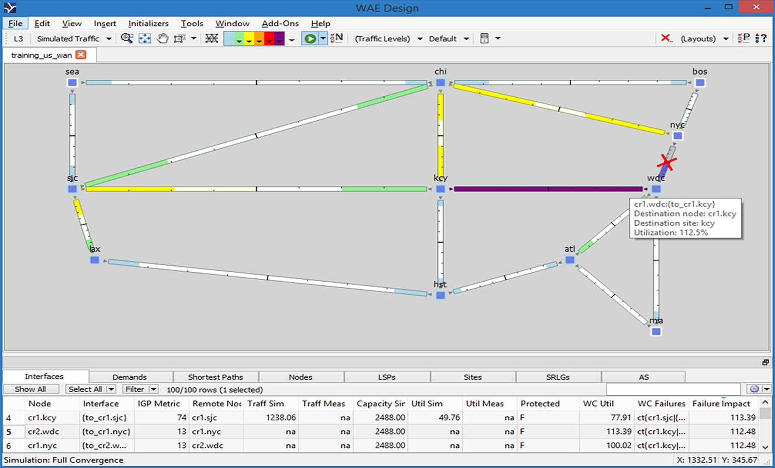
Task: Open plot options P icon
Action: coord(744,38)
